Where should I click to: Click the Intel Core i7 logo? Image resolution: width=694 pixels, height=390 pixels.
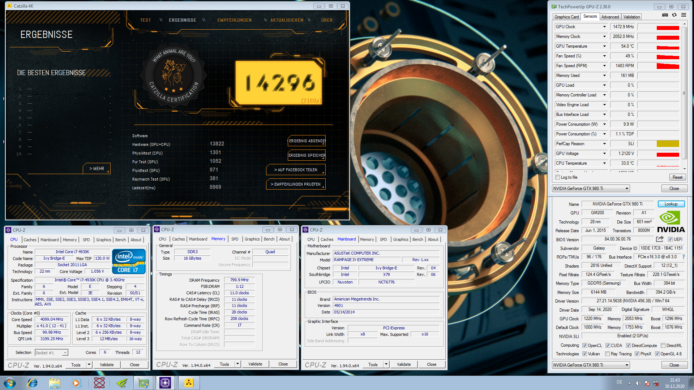point(129,261)
